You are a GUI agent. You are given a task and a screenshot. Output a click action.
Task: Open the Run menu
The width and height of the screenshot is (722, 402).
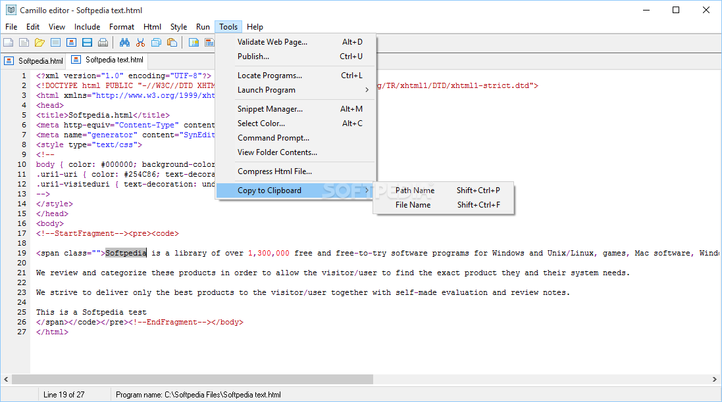(203, 27)
